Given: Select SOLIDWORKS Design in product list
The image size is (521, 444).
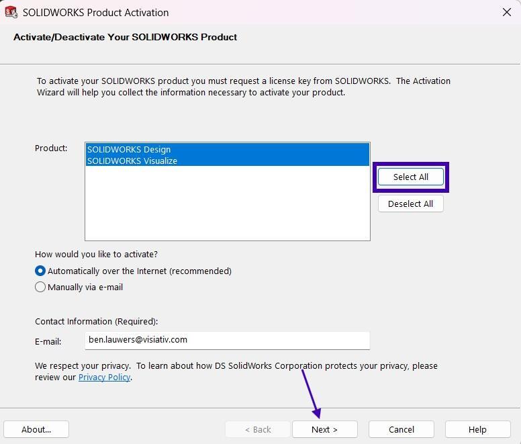Looking at the screenshot, I should 228,149.
